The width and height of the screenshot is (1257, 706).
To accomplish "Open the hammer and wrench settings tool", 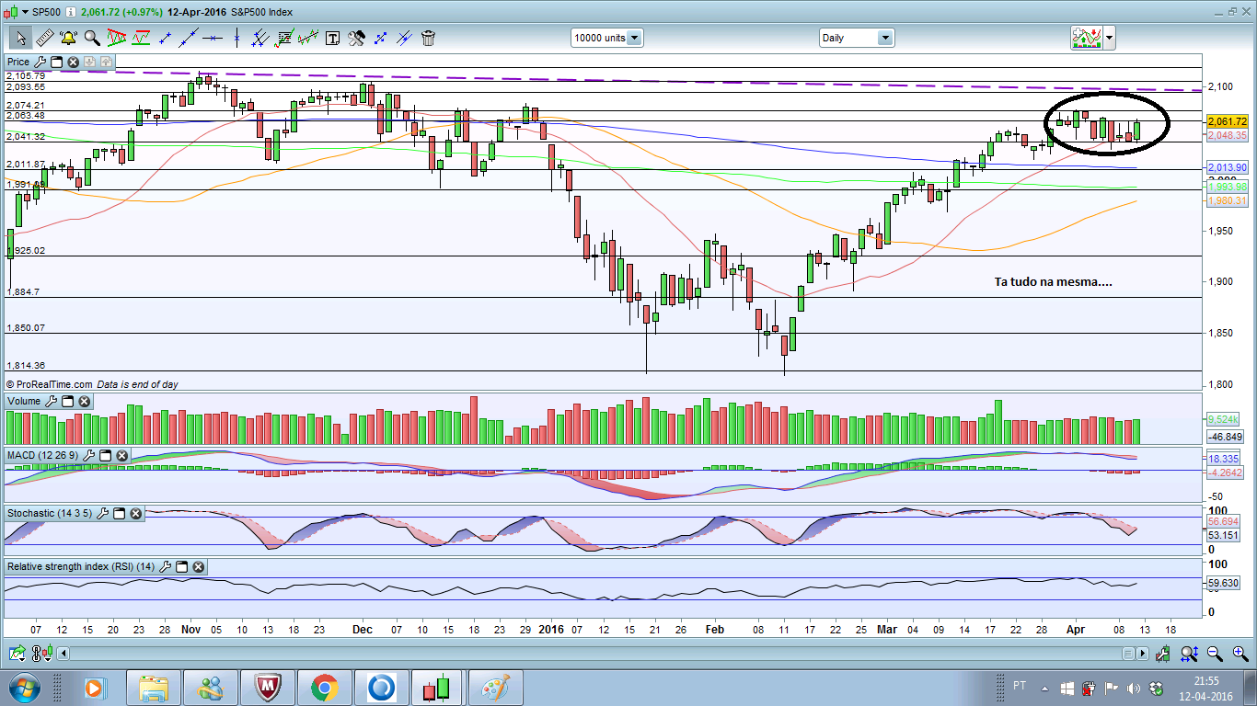I will click(x=356, y=38).
